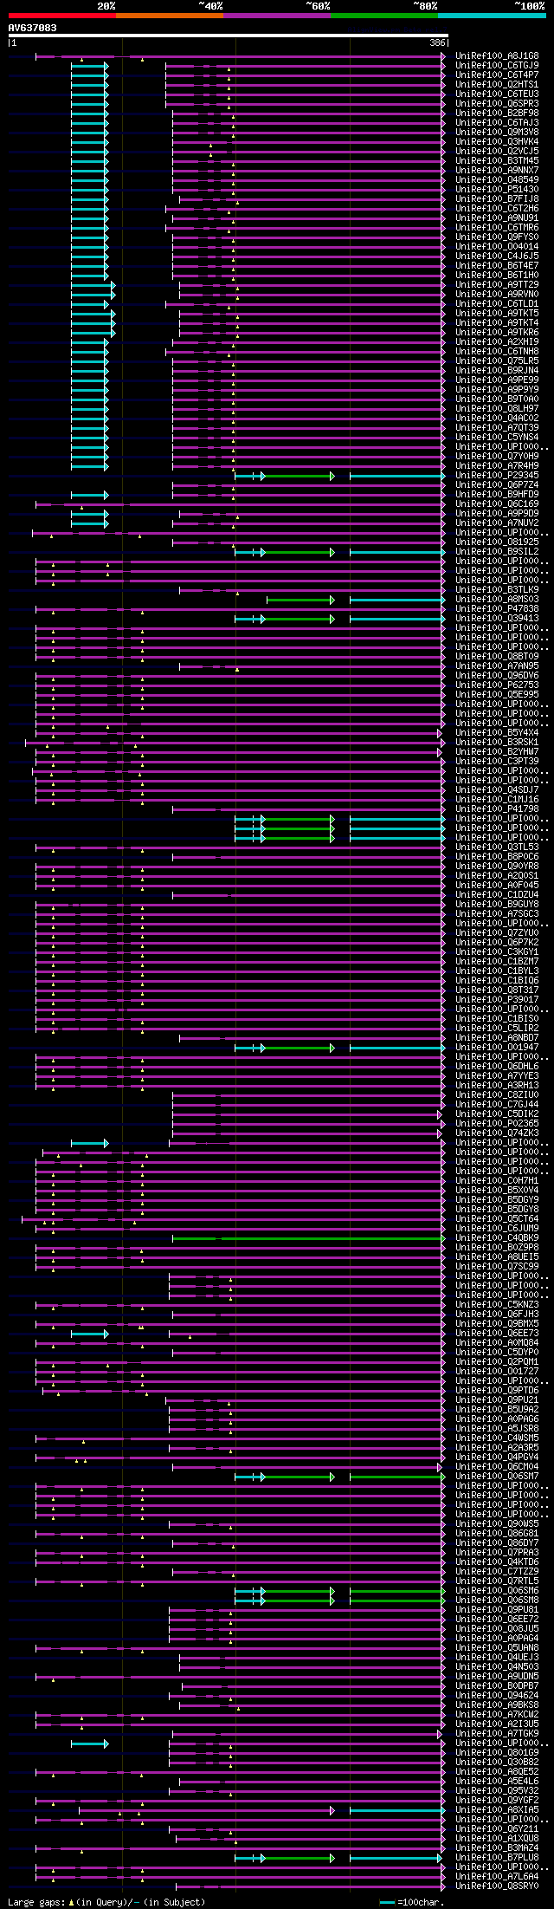
Task: Select the label UniRef100_C4J6J5
Action: tap(497, 256)
